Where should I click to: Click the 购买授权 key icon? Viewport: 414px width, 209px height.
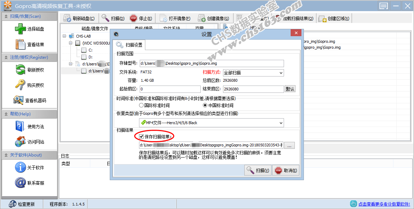coord(20,85)
